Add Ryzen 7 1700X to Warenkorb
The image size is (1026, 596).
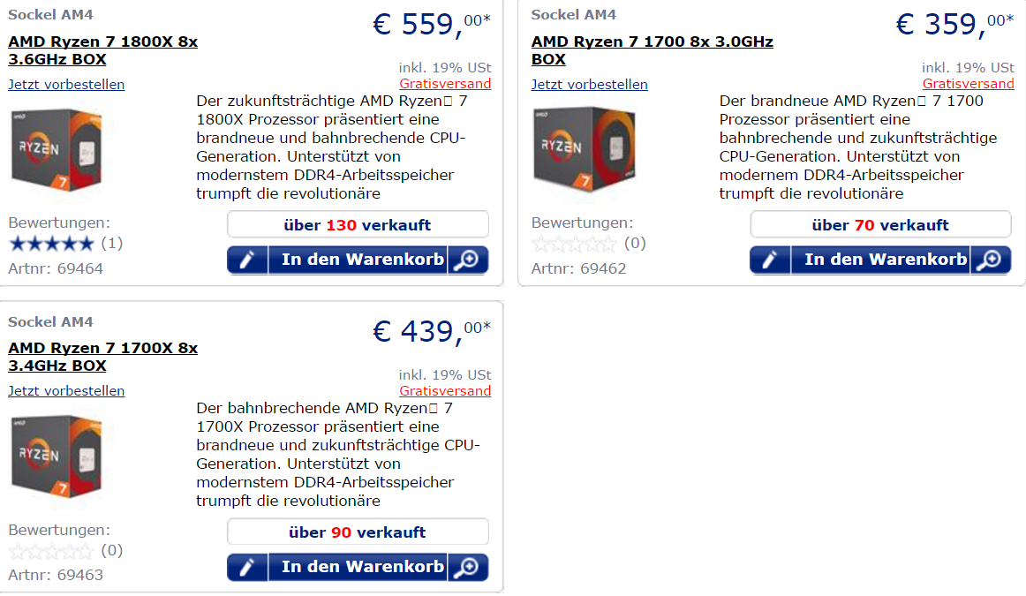click(x=362, y=567)
